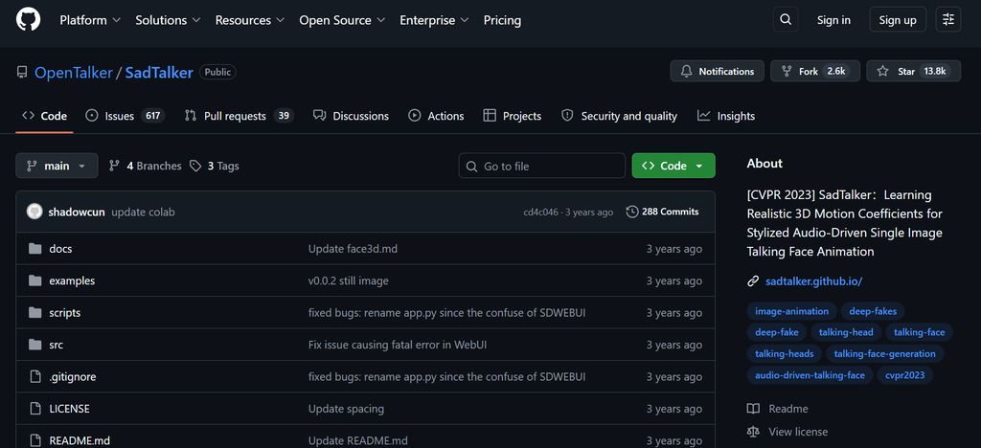
Task: Click the Discussions speech bubble icon
Action: (320, 116)
